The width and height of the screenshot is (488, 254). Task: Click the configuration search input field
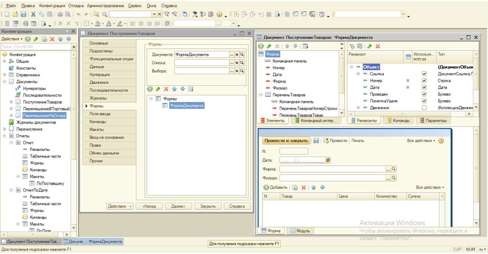click(36, 47)
